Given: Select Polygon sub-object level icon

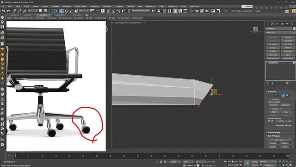Looking at the screenshot, I should click(283, 95).
